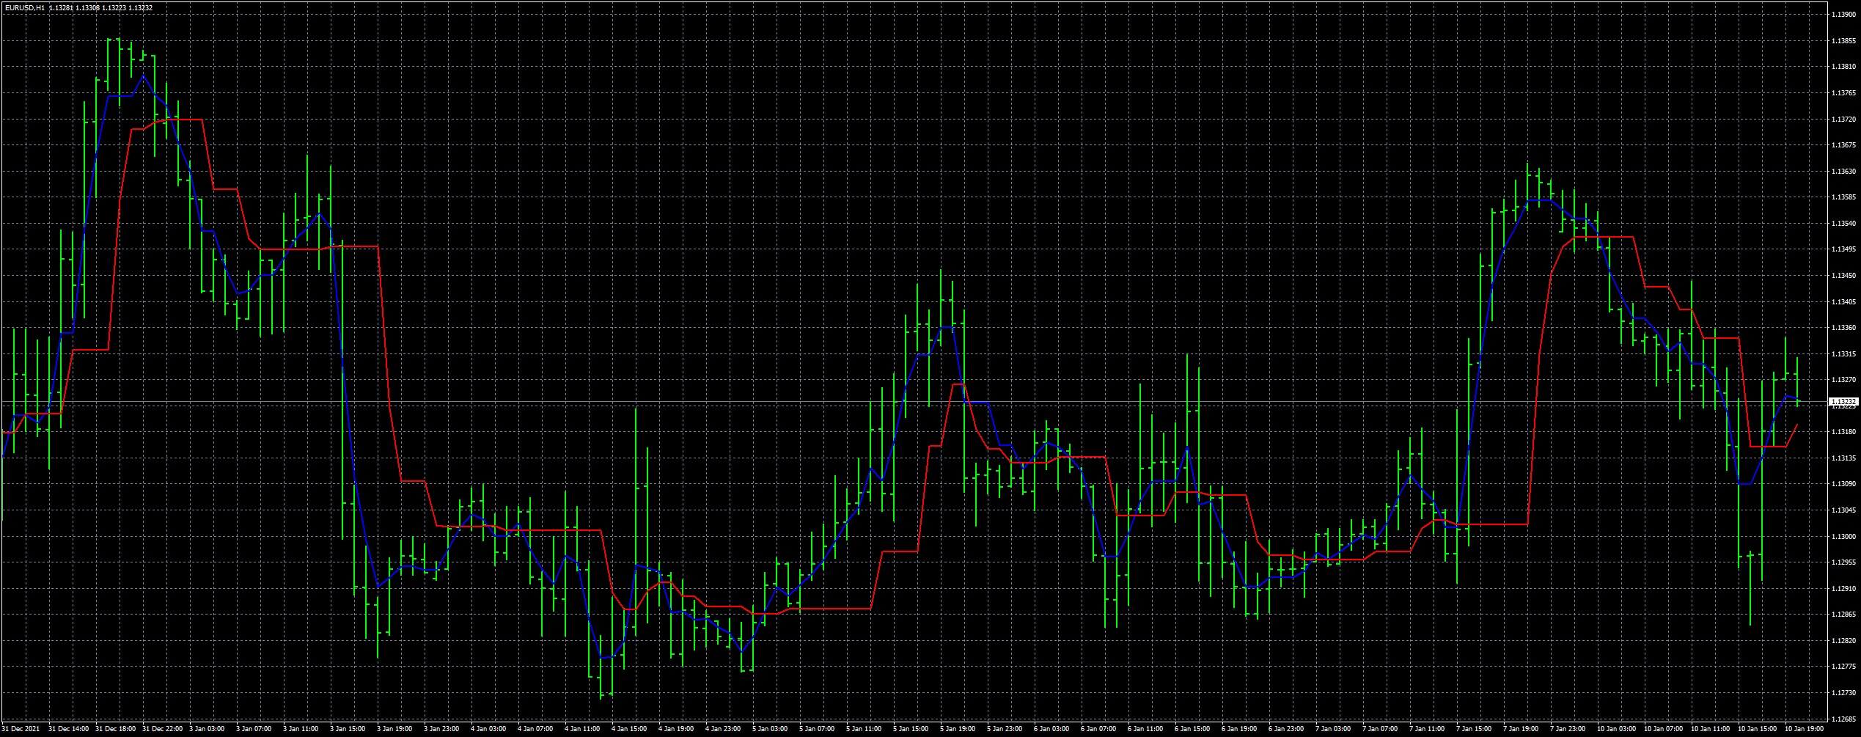Select the 1.12730 price scale value
The image size is (1861, 737).
coord(1843,693)
